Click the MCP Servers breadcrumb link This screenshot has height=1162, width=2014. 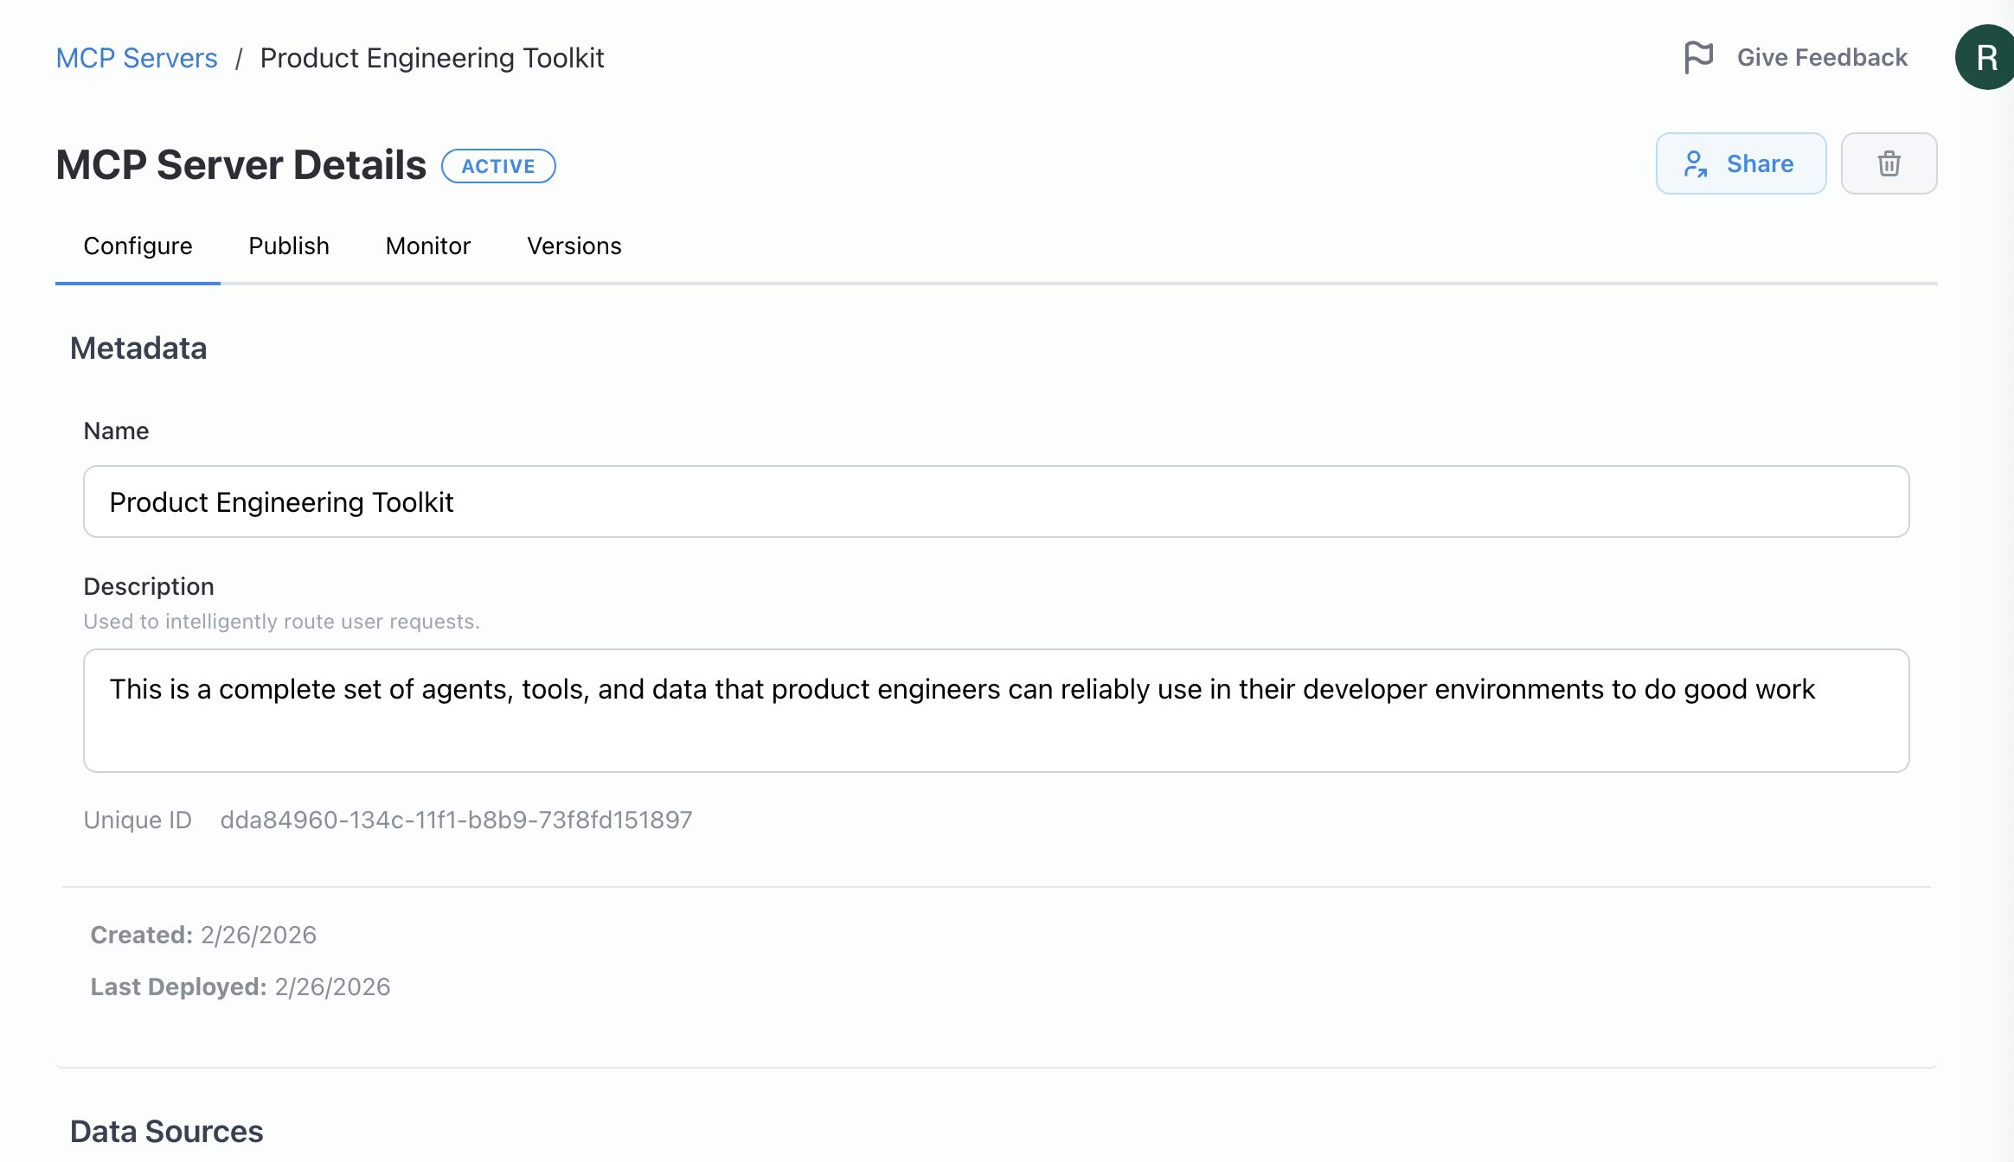[136, 57]
